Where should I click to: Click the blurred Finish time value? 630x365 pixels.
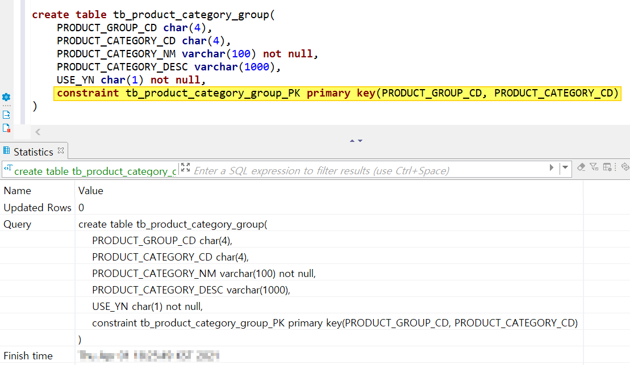tap(149, 356)
